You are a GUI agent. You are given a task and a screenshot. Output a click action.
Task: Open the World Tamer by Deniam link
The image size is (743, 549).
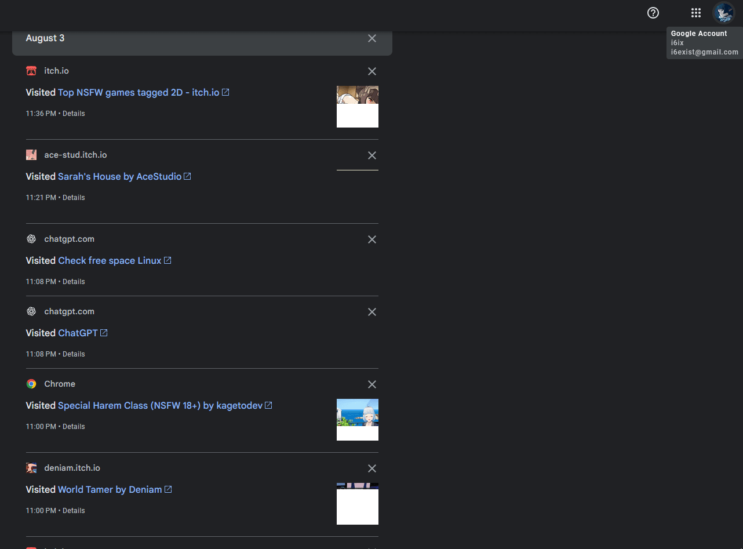coord(110,490)
